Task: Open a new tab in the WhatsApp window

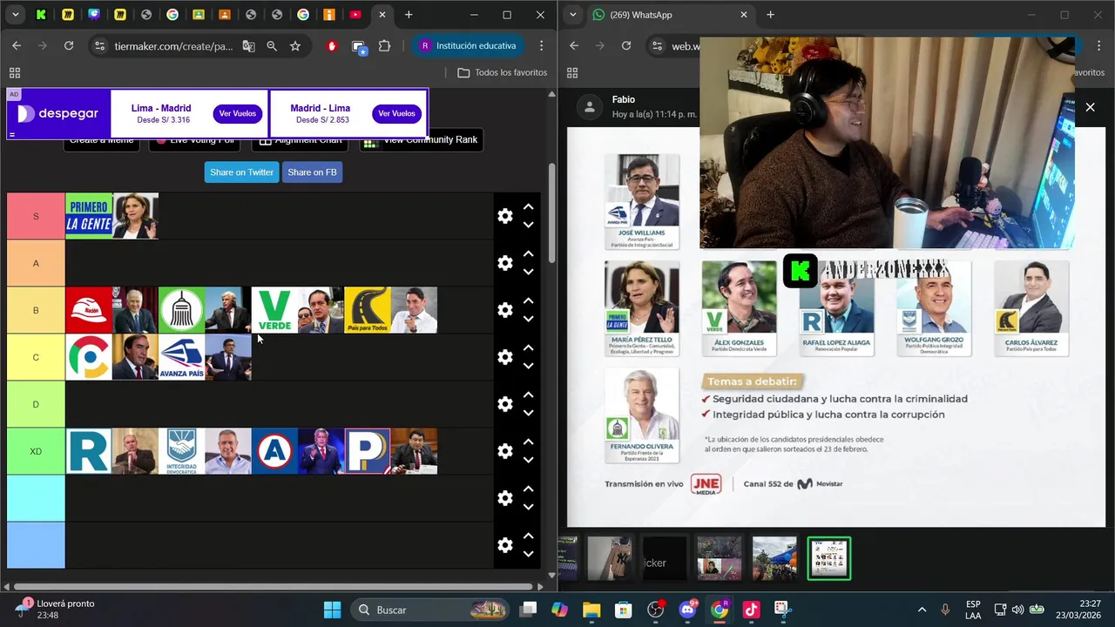Action: (x=770, y=15)
